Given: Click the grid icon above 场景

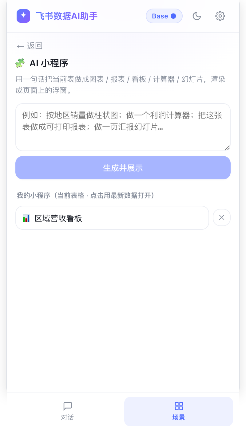Looking at the screenshot, I should click(179, 406).
